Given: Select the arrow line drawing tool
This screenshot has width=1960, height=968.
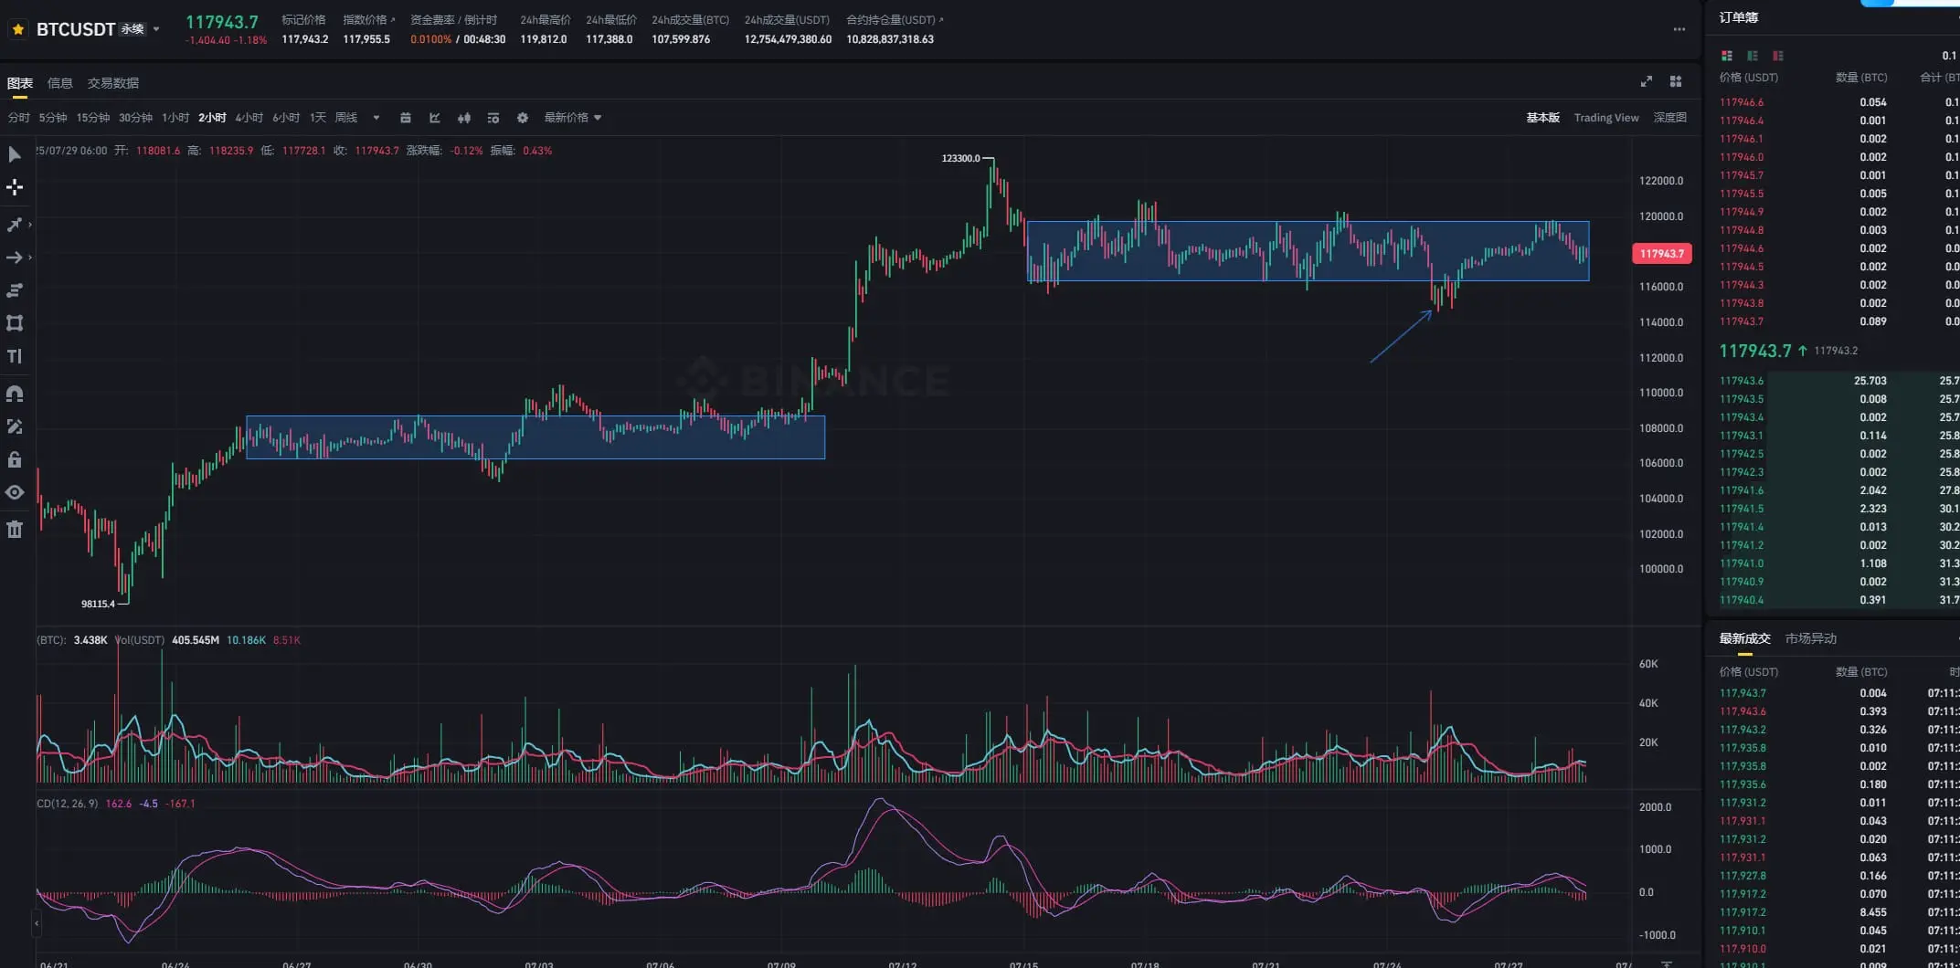Looking at the screenshot, I should pos(14,258).
